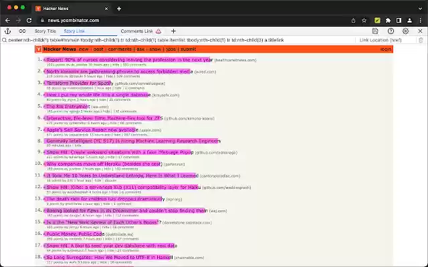This screenshot has height=267, width=428.
Task: Open 'Why companies move off Heroku' story
Action: click(x=104, y=164)
